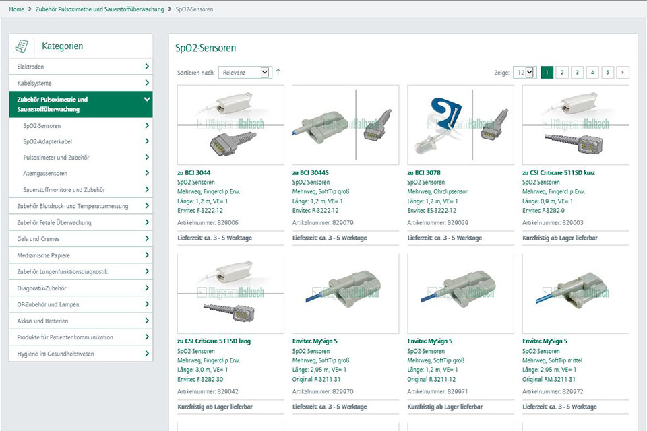647x431 pixels.
Task: Open Produkte für Patientenkommunikation category
Action: 81,337
